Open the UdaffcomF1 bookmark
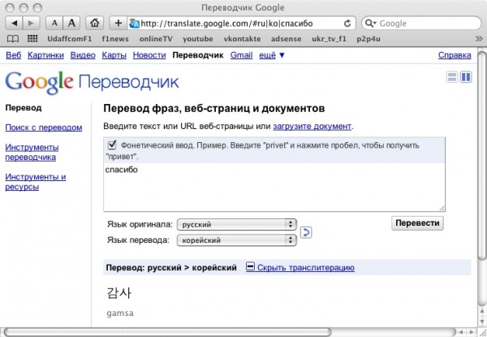The image size is (487, 337). pos(70,39)
